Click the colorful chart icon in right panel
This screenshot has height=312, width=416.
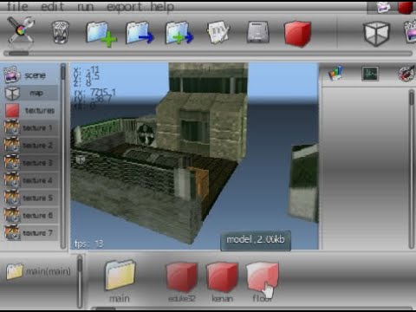335,73
